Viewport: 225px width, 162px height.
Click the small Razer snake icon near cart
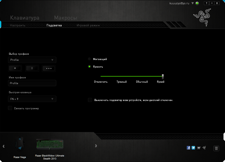(x=204, y=147)
